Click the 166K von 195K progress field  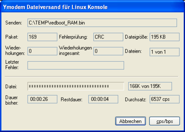pos(150,86)
